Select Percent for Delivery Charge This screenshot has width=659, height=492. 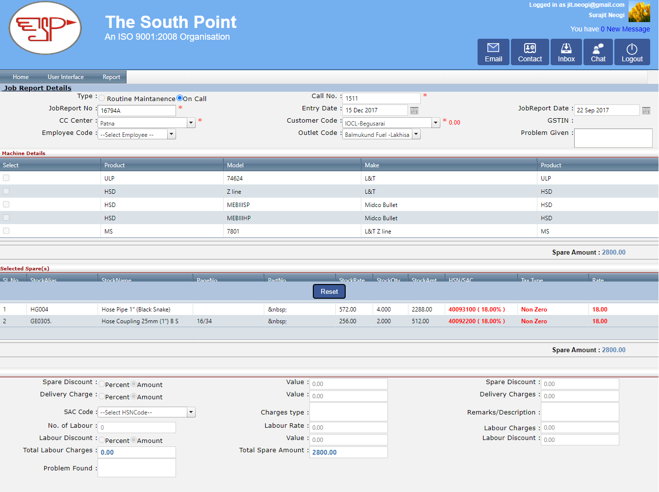pyautogui.click(x=102, y=396)
